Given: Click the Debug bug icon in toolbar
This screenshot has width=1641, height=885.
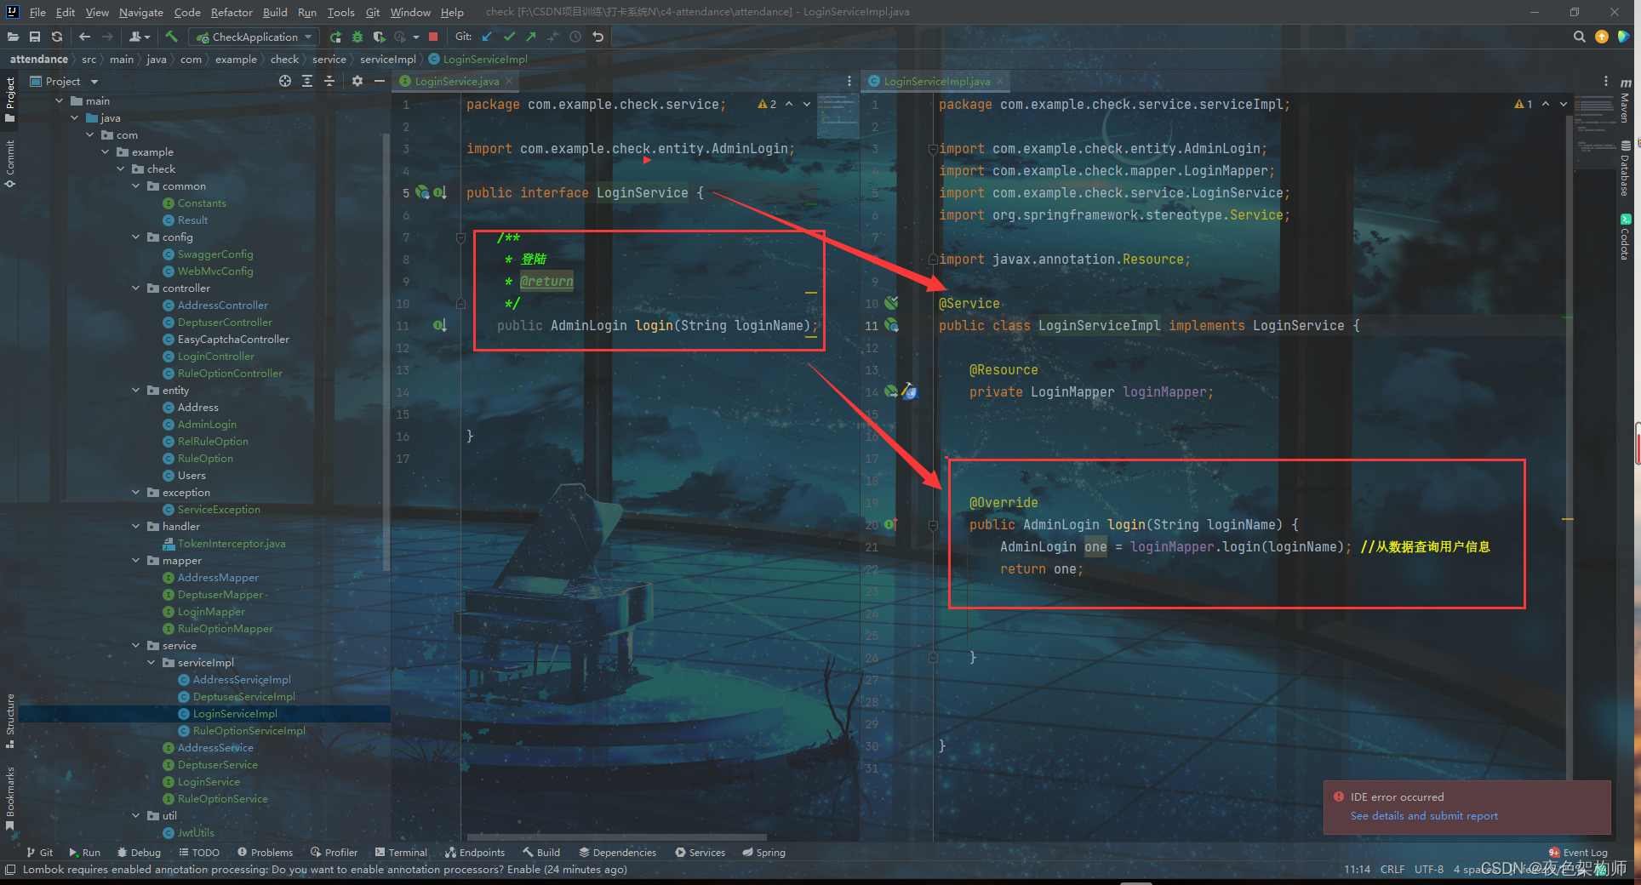Looking at the screenshot, I should pos(357,37).
